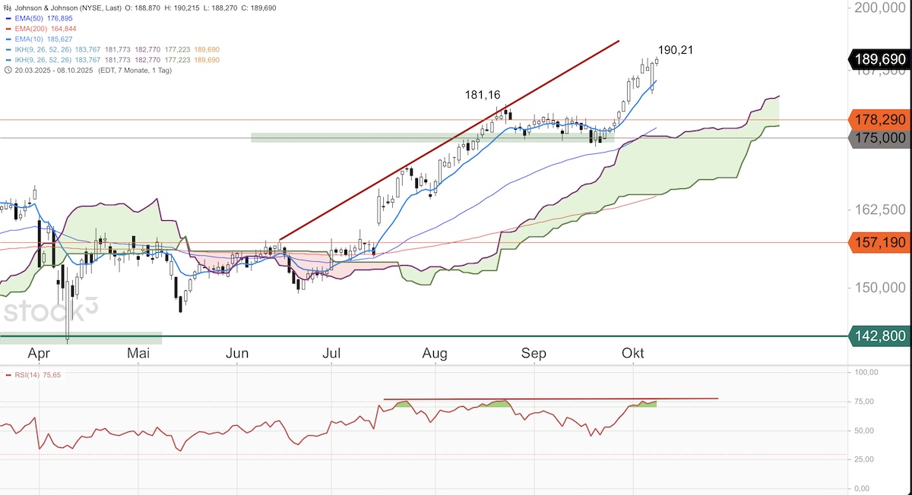Select the green 142,800 support level tag
The image size is (912, 495).
878,336
